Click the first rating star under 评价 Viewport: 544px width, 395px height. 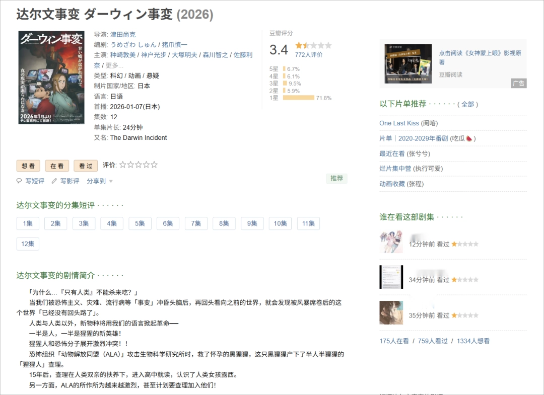(122, 165)
